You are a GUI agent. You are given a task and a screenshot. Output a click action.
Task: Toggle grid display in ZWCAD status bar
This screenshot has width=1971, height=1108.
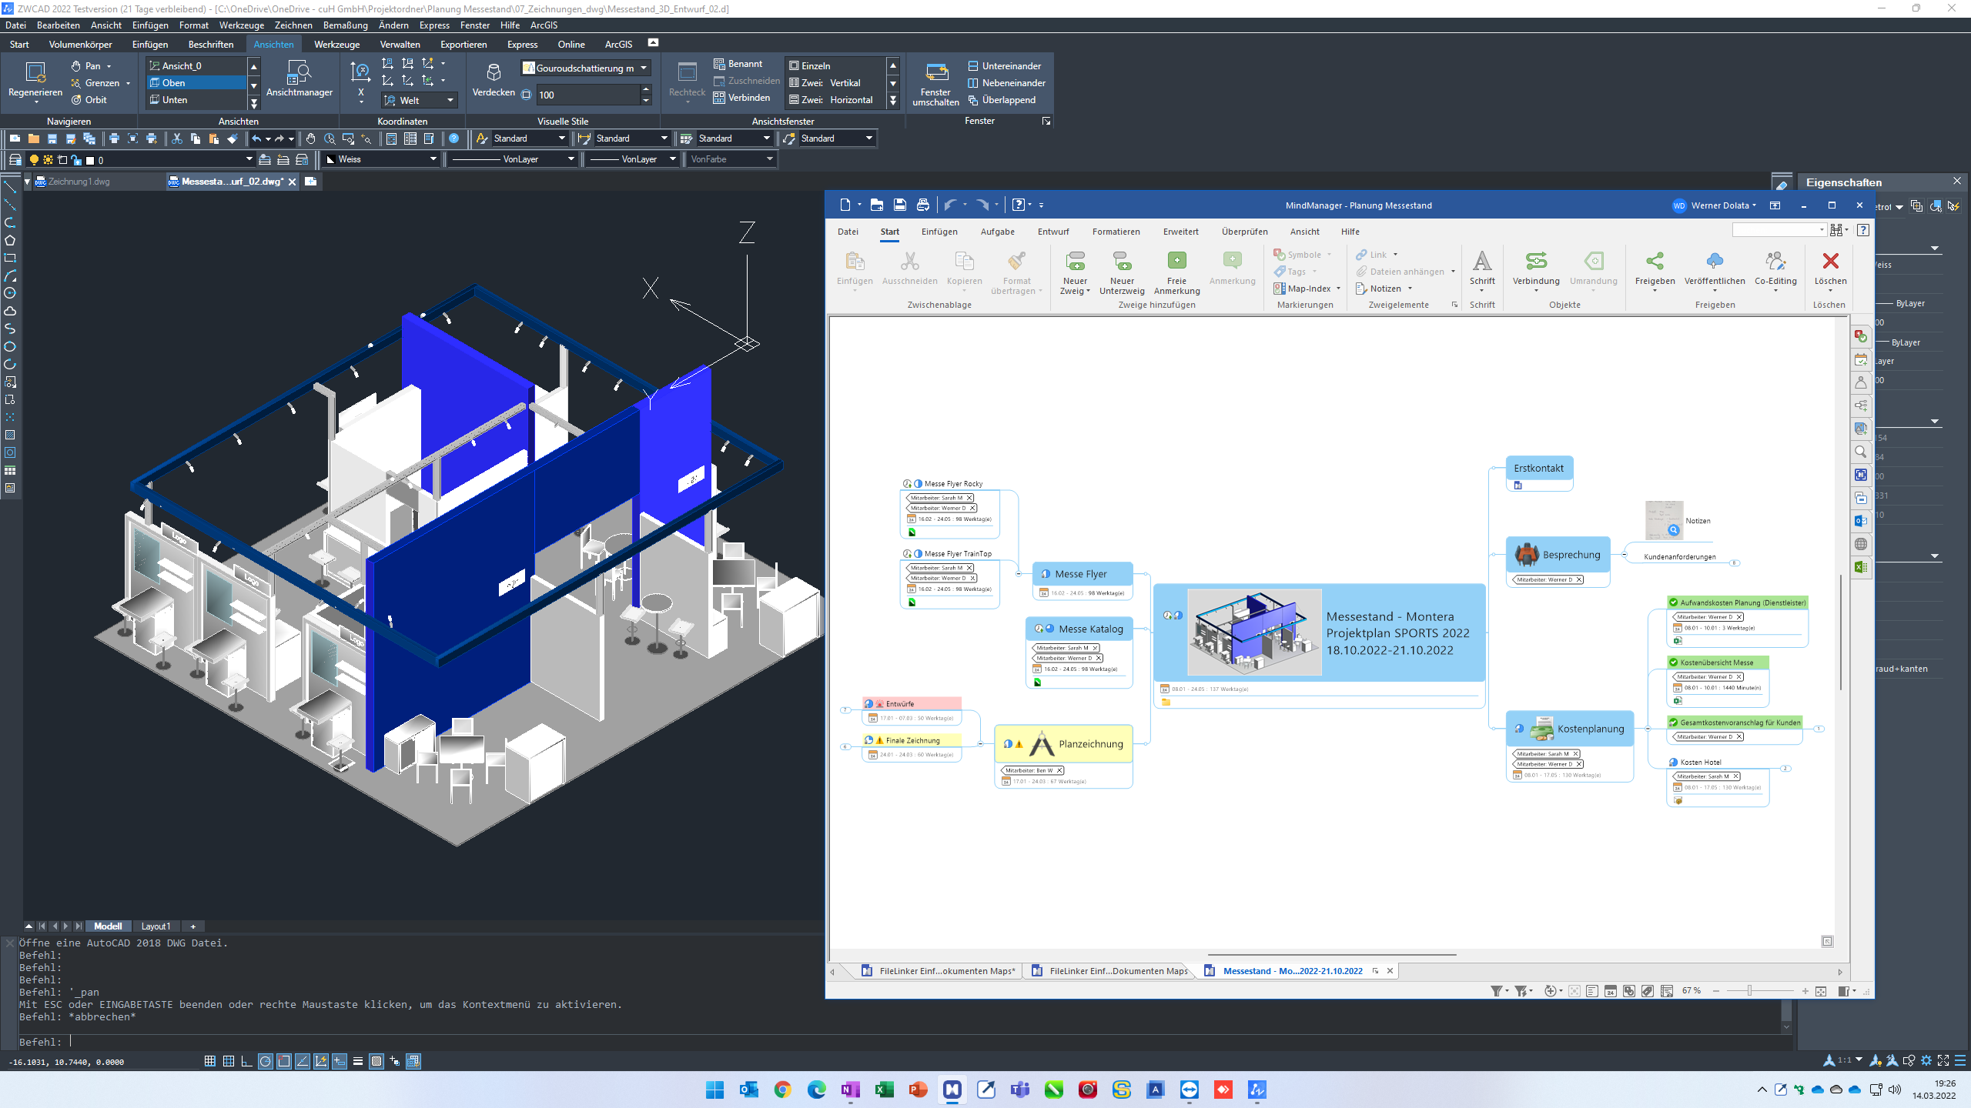[228, 1062]
